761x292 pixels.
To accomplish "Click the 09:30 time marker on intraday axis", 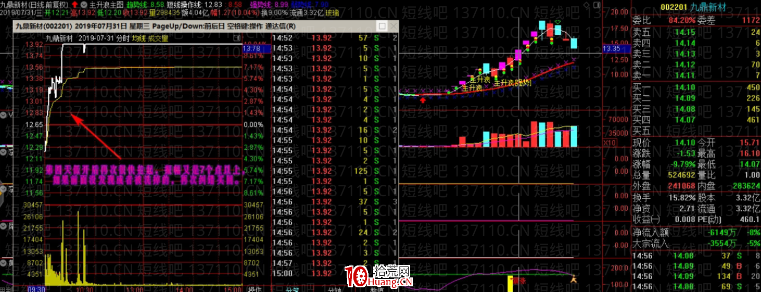I will [36, 289].
